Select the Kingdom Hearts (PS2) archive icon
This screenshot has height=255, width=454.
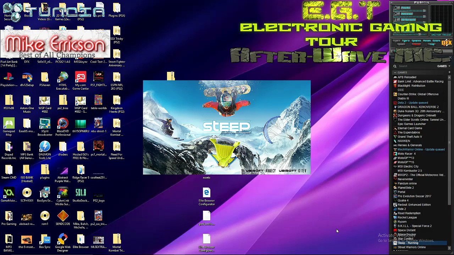tap(117, 103)
